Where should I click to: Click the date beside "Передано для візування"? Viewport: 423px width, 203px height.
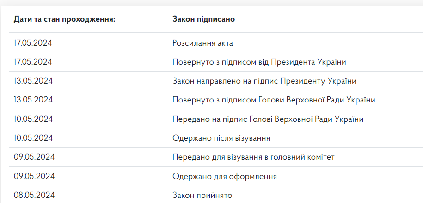(34, 157)
